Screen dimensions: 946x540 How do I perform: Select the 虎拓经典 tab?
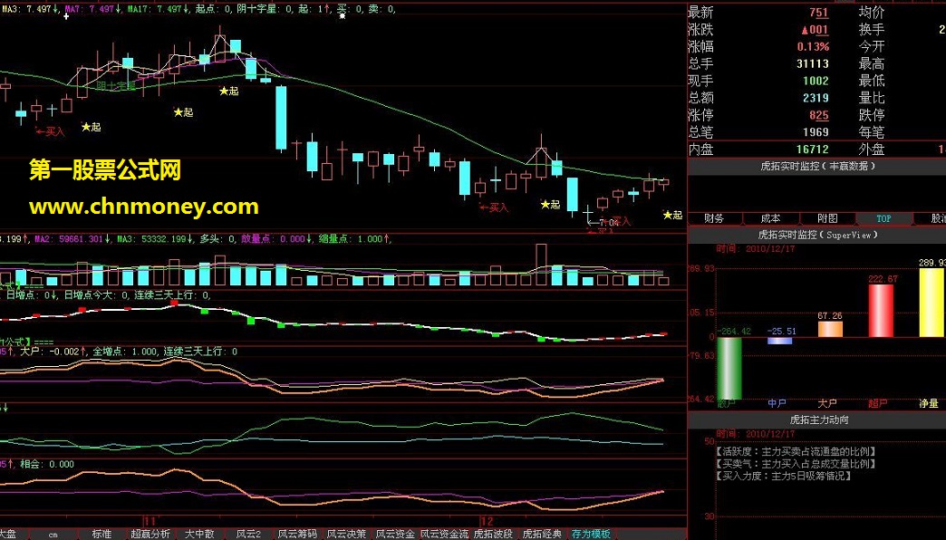tap(542, 535)
